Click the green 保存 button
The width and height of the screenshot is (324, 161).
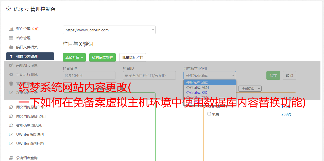click(x=273, y=75)
